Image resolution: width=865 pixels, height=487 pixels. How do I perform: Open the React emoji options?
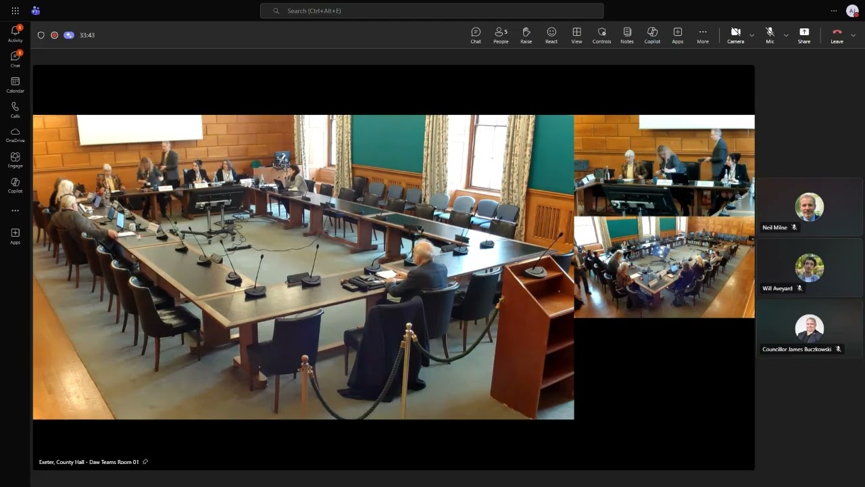click(x=551, y=35)
